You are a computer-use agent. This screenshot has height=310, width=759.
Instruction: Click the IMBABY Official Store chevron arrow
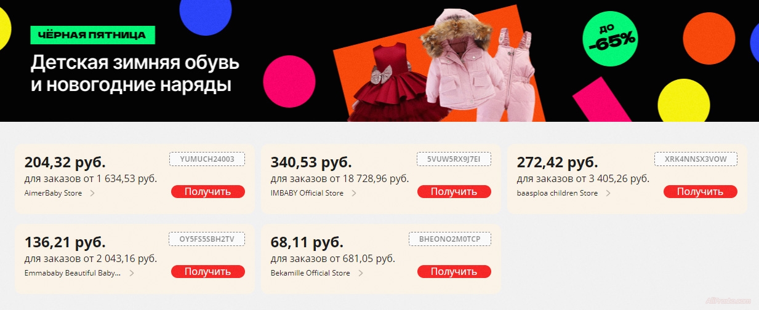click(x=354, y=193)
